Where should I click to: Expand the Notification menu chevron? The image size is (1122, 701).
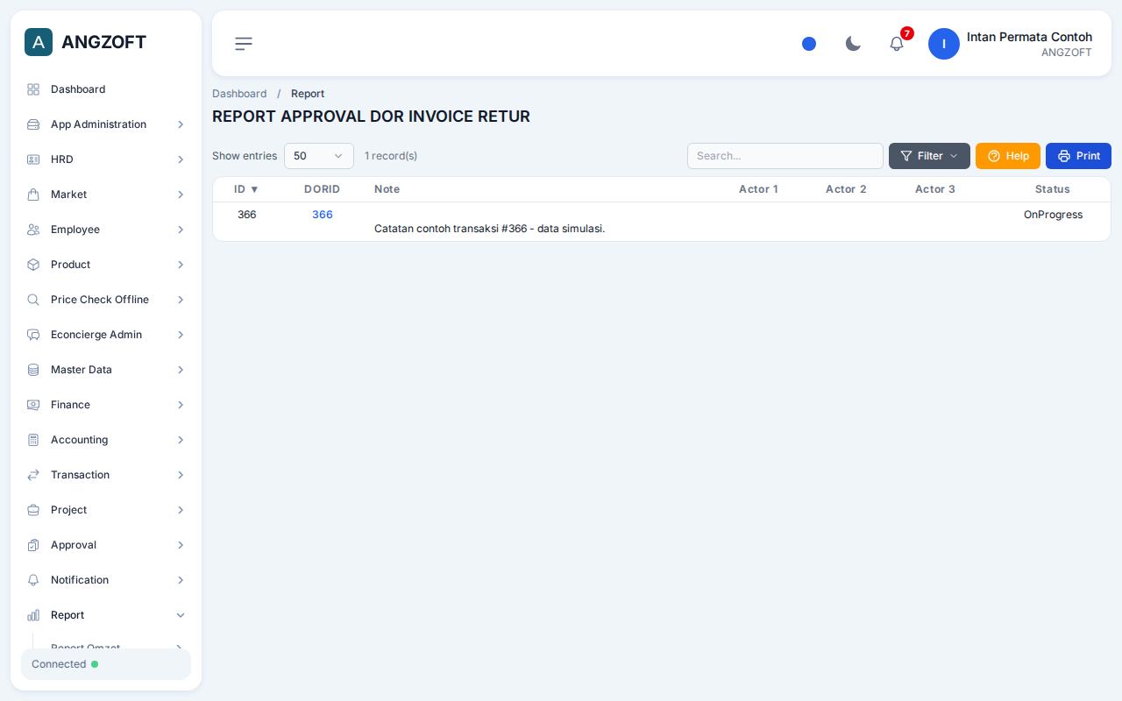(181, 580)
